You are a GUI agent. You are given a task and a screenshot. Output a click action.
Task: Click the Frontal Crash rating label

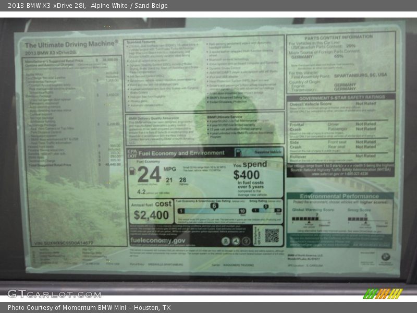click(297, 127)
